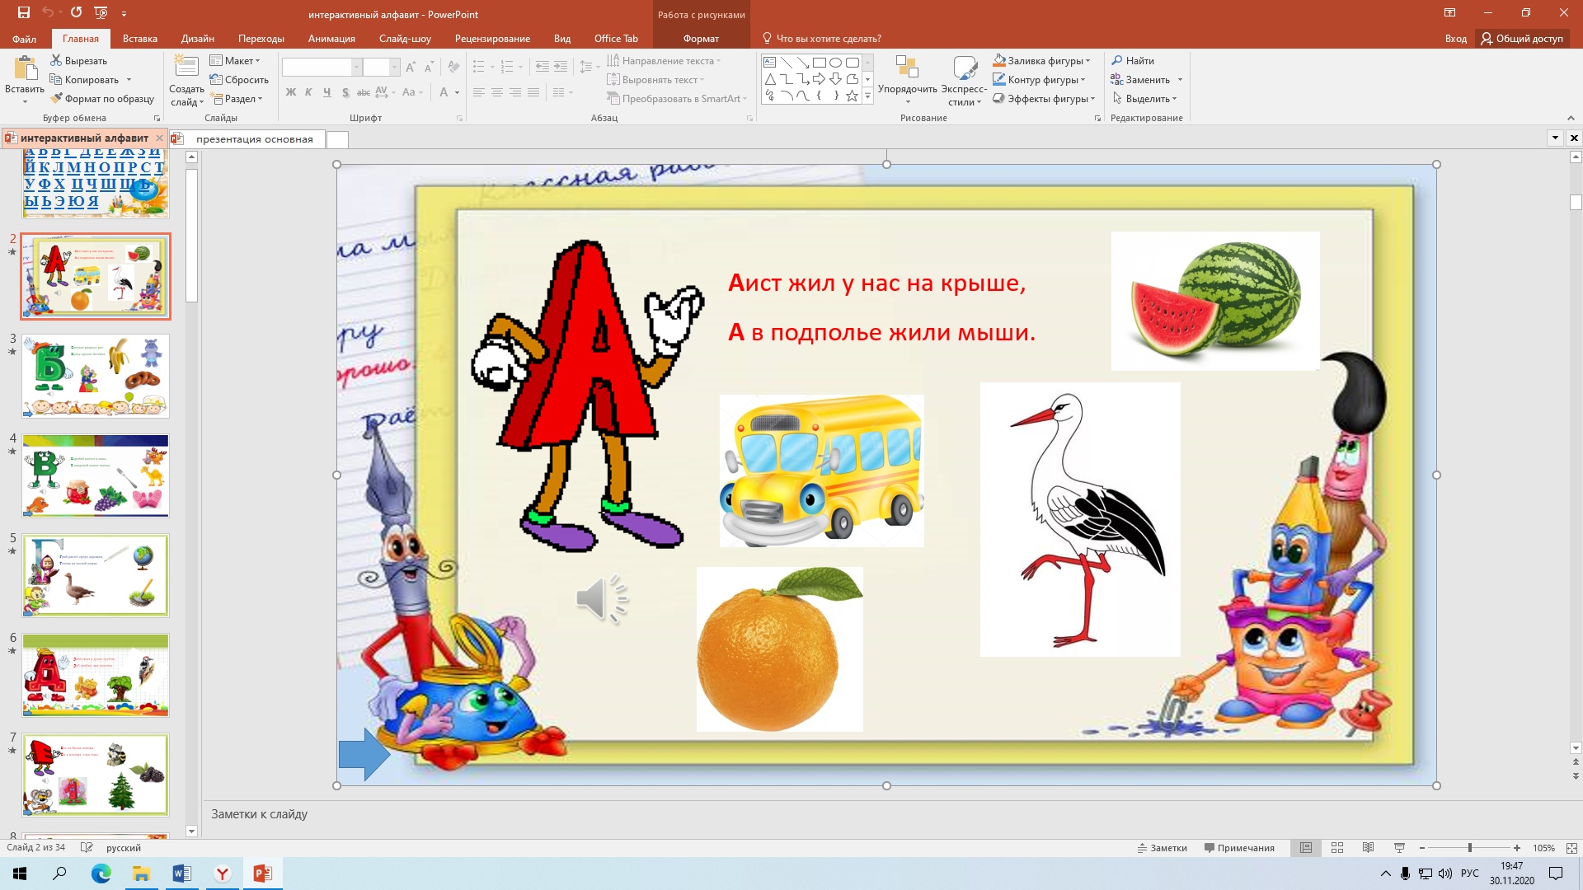The height and width of the screenshot is (890, 1583).
Task: Click the audio speaker icon on slide
Action: pyautogui.click(x=602, y=599)
